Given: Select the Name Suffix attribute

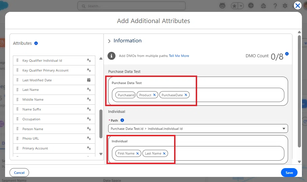Looking at the screenshot, I should (x=54, y=109).
